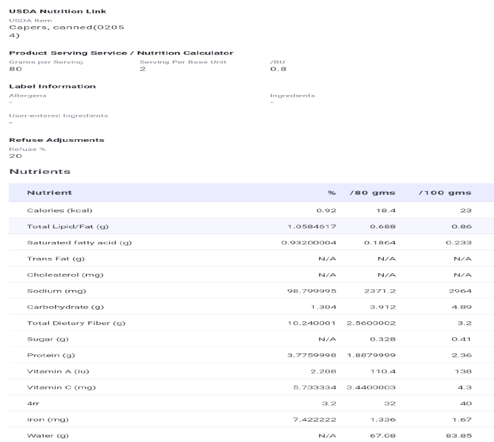Viewport: 494px width, 442px height.
Task: Click the 4rr row value 40
Action: coord(466,404)
